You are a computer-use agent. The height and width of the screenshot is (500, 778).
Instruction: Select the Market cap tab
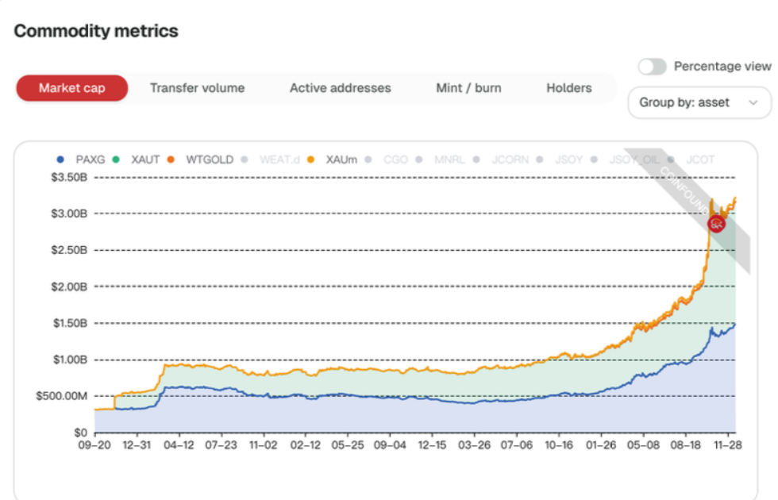pos(71,88)
